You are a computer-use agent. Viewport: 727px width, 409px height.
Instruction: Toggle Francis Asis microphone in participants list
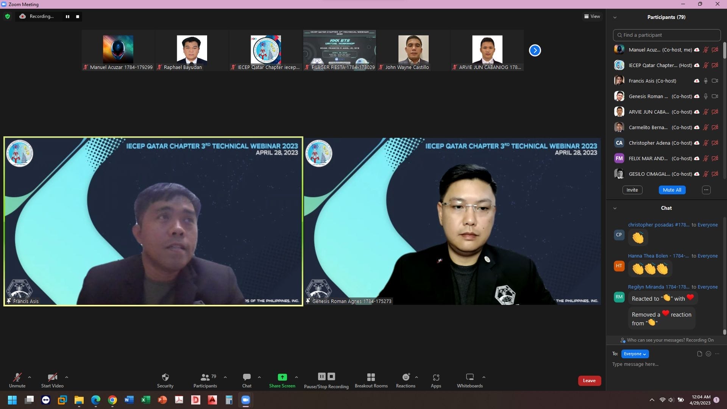[x=706, y=81]
